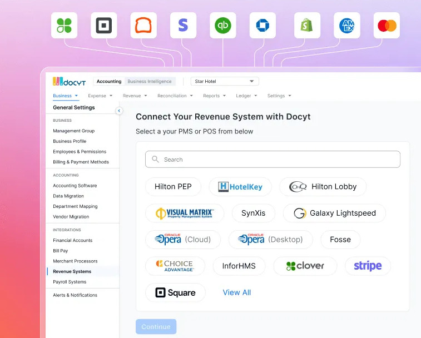Click the Shopify bag icon tile
The image size is (421, 338).
[x=307, y=26]
